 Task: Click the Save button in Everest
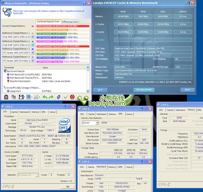pyautogui.click(x=100, y=89)
